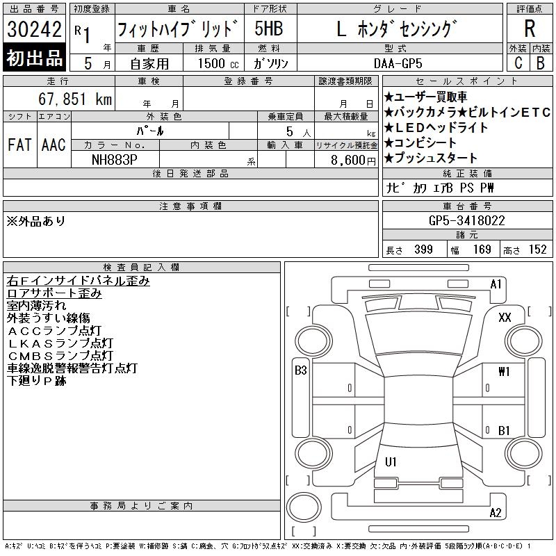Select the B1 marker on rear door
556x556 pixels.
pyautogui.click(x=504, y=430)
